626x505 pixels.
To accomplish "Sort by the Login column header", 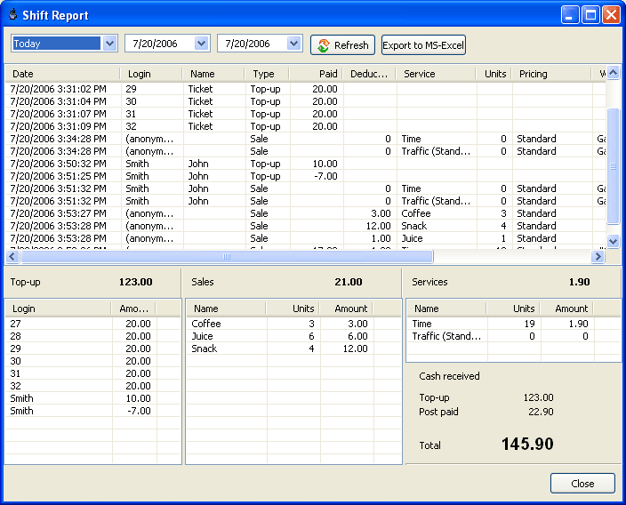I will (x=151, y=74).
